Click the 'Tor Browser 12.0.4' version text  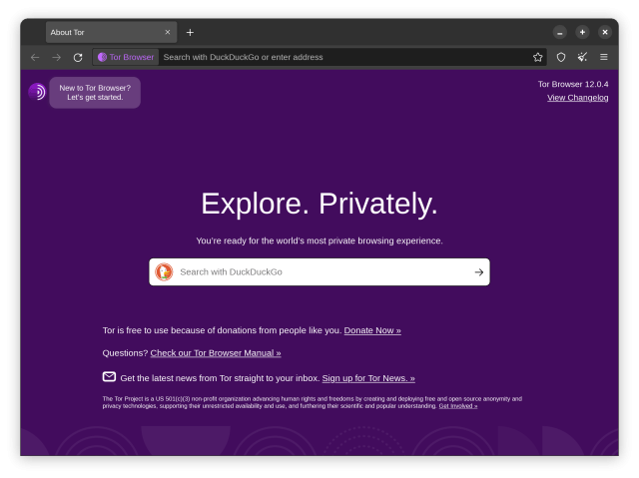pyautogui.click(x=573, y=84)
